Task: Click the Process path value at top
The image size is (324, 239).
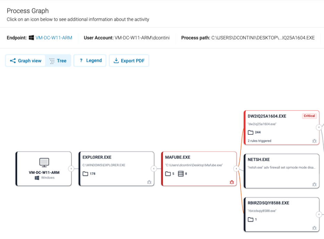Action: click(263, 38)
